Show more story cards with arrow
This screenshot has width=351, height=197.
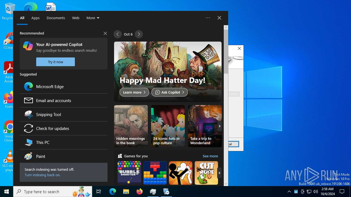click(x=220, y=126)
